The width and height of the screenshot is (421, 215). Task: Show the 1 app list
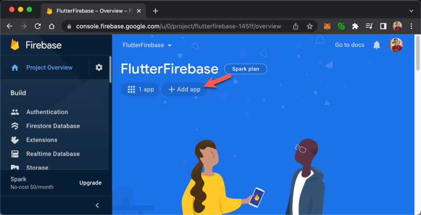point(140,89)
